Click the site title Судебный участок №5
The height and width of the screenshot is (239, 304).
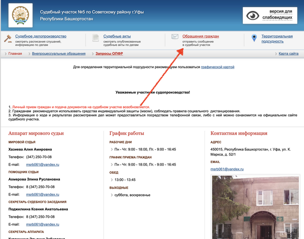92,15
